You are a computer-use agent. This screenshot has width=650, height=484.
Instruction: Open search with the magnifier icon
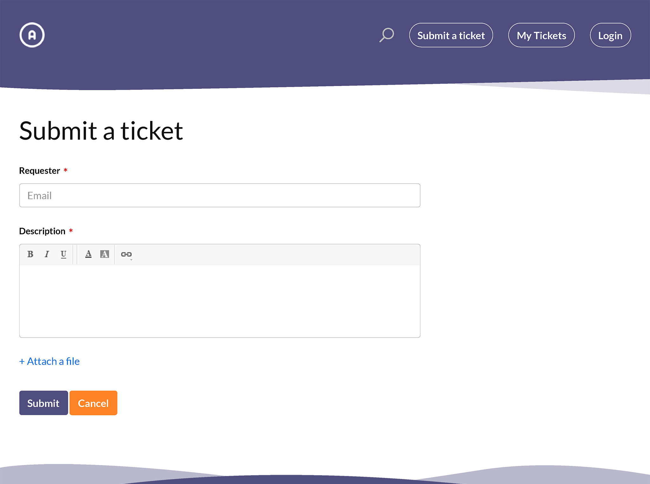(387, 35)
